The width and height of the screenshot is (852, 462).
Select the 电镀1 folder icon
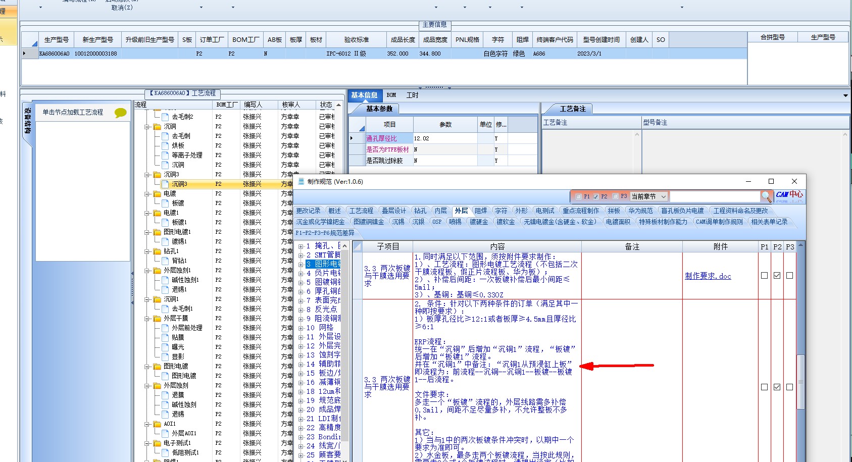(x=157, y=213)
